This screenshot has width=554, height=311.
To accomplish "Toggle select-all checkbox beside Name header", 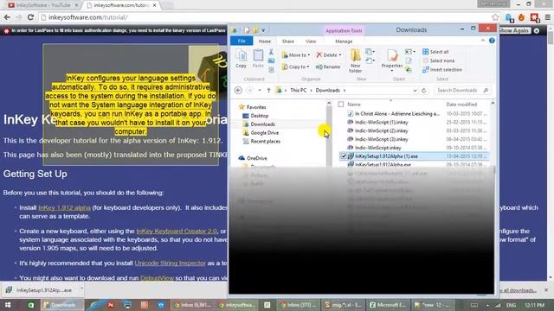I will click(341, 105).
